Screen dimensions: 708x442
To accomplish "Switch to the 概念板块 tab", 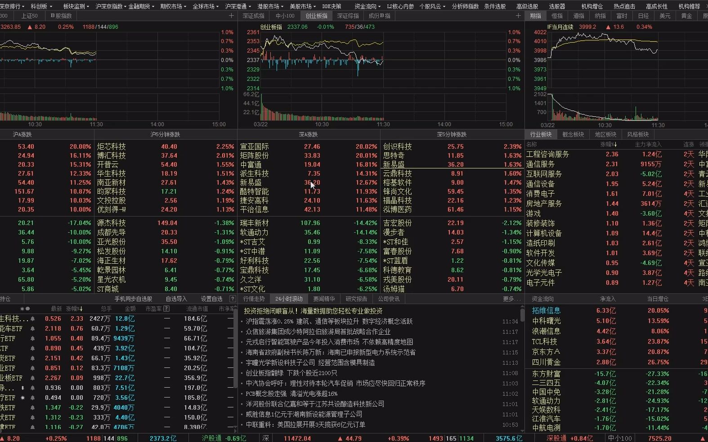I will click(573, 134).
